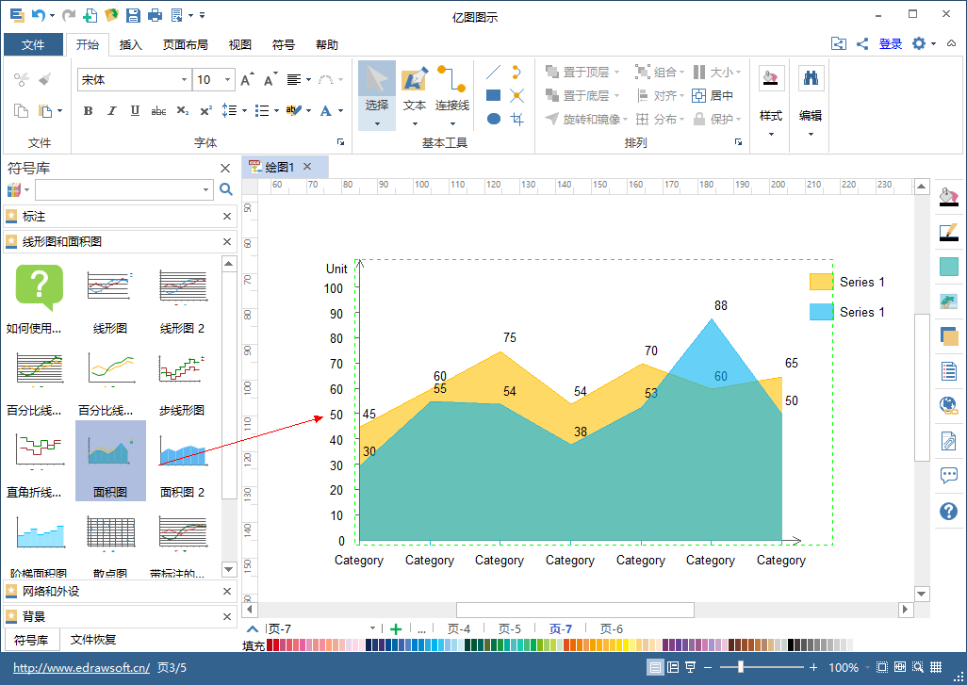Click the zoom in plus button
The width and height of the screenshot is (967, 685).
click(813, 667)
